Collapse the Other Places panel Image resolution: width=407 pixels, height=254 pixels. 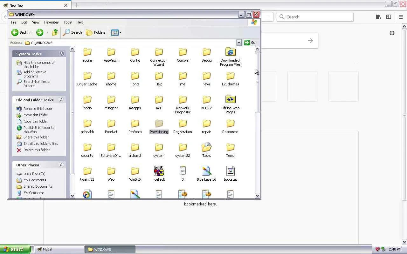tap(61, 165)
